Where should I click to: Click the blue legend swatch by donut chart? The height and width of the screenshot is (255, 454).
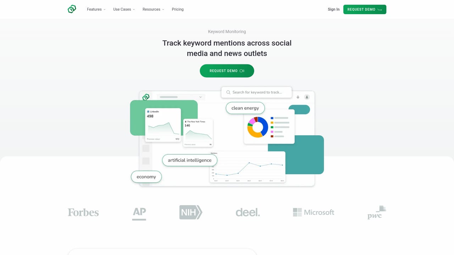[x=272, y=118]
